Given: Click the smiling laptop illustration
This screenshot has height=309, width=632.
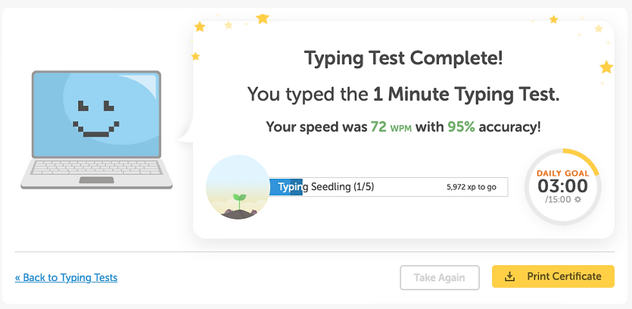Looking at the screenshot, I should [x=97, y=130].
